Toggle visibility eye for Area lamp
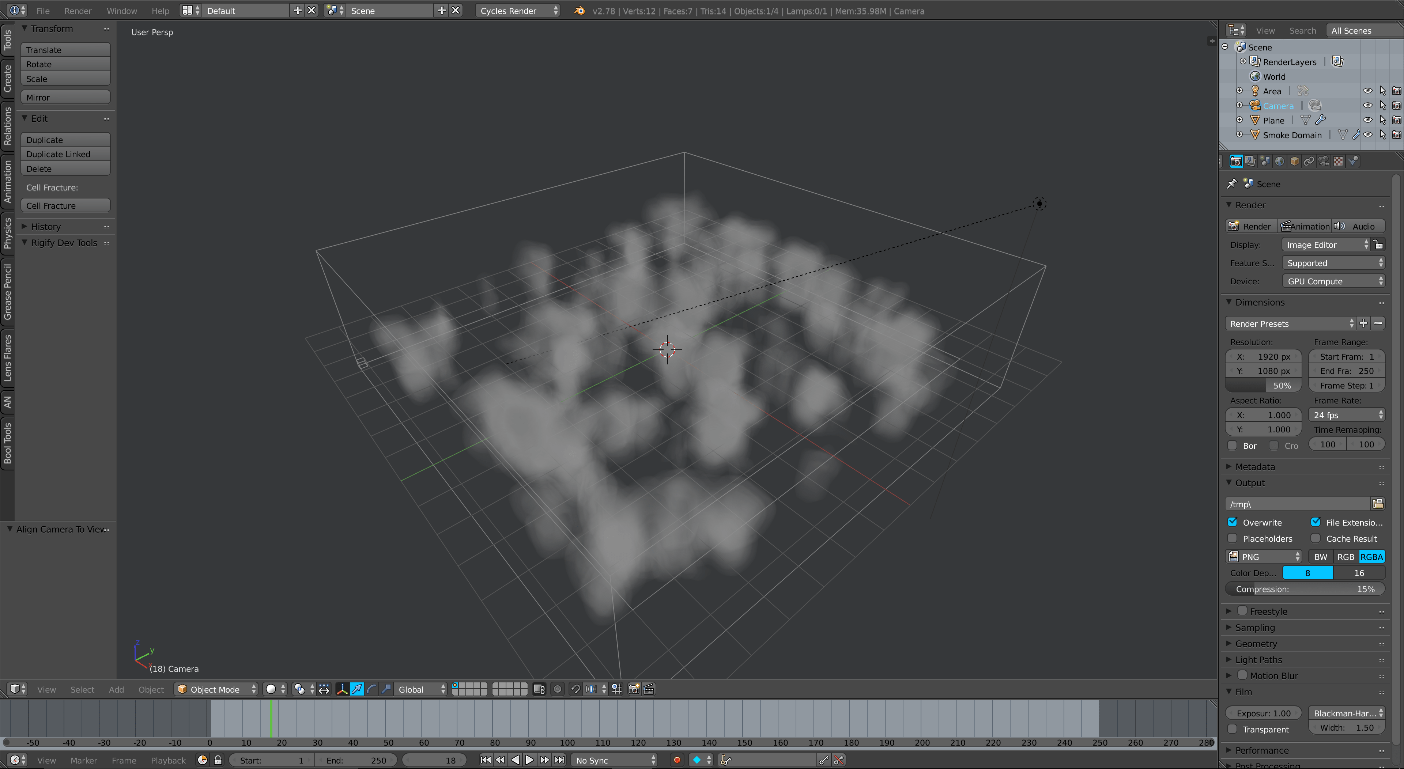The height and width of the screenshot is (769, 1404). 1367,91
